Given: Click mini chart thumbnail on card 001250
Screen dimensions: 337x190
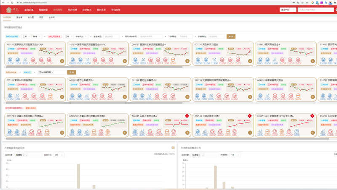Looking at the screenshot, I should [x=238, y=52].
